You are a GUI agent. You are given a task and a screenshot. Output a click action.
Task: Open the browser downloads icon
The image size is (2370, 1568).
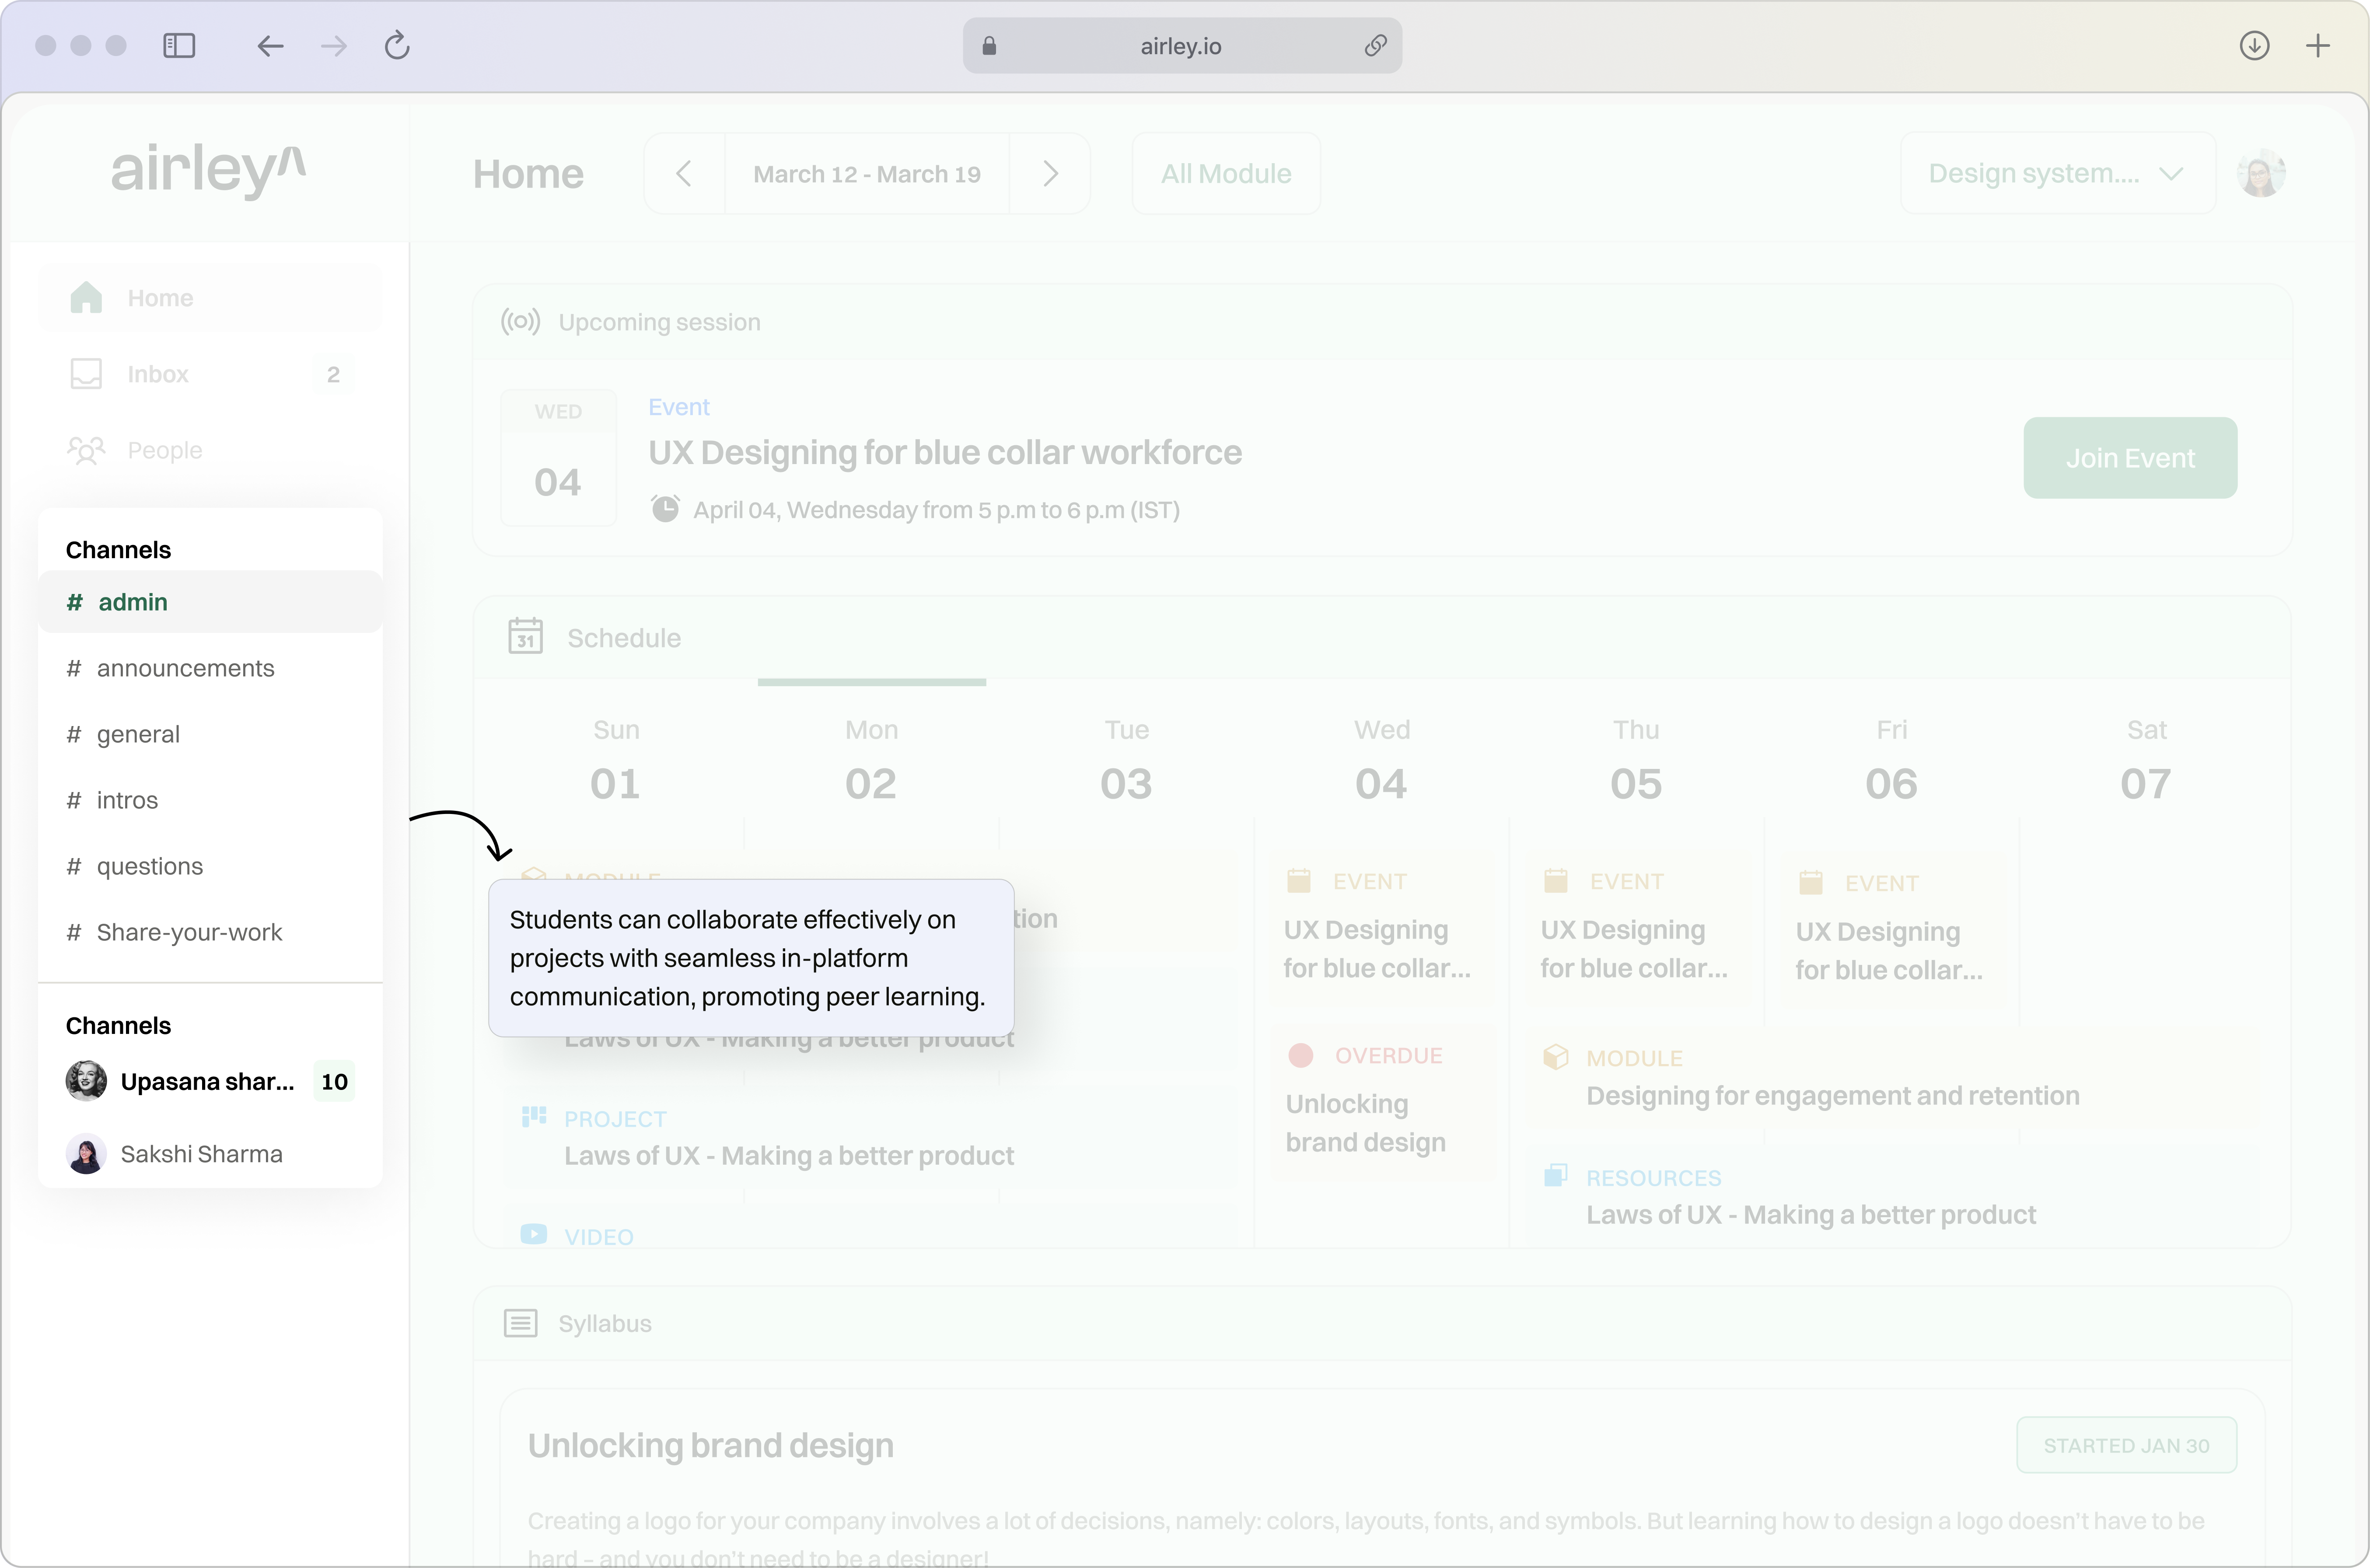[x=2254, y=46]
